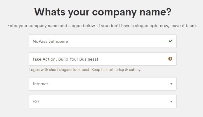
Task: Place cursor after 'Build Your Business!' text
Action: tap(98, 59)
